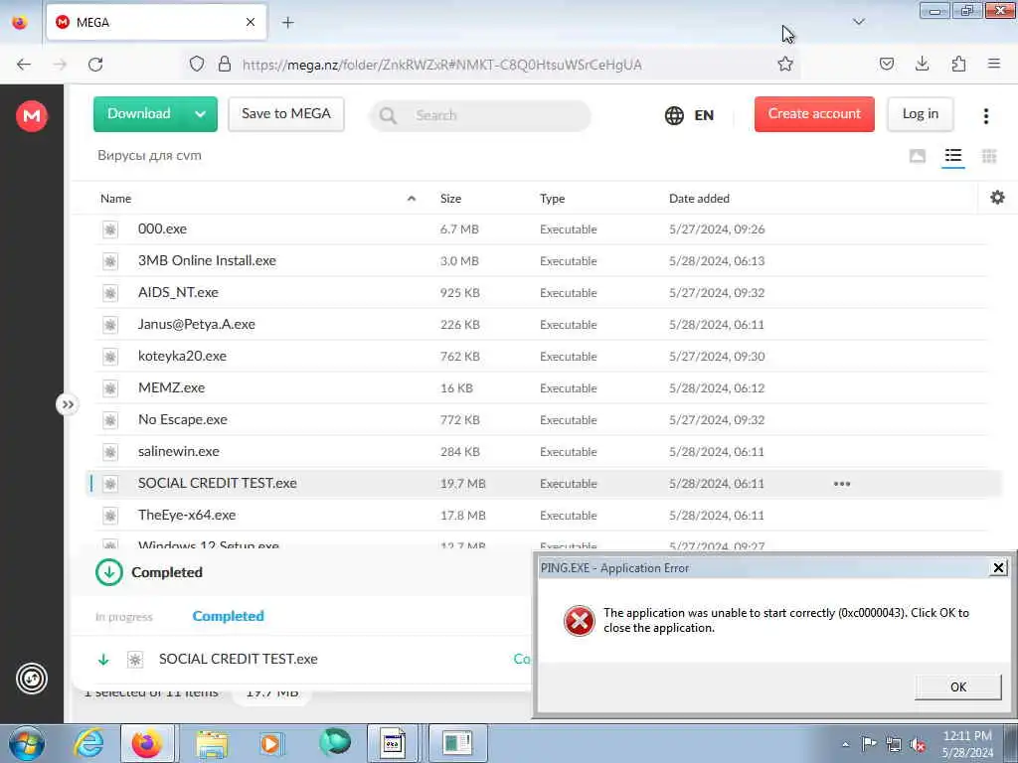Close the MEGA tab
This screenshot has height=763, width=1018.
click(x=250, y=23)
